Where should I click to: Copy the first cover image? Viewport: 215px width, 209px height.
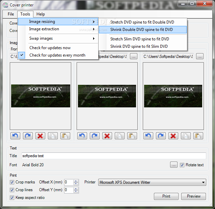coord(53,136)
